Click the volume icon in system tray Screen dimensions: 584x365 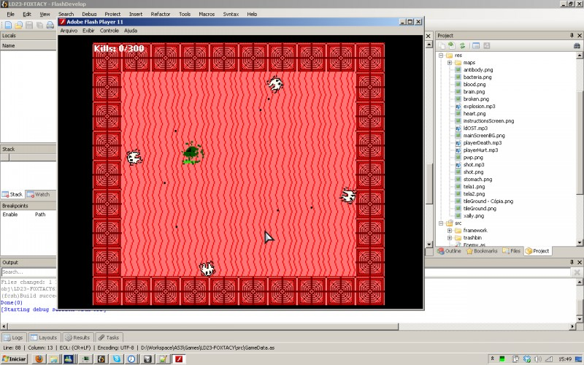(x=538, y=359)
